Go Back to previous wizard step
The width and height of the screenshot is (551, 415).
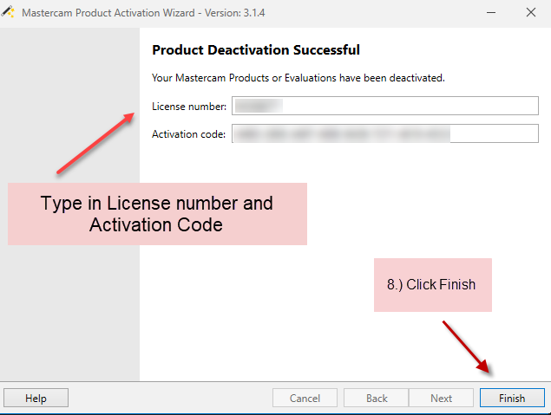pos(377,398)
